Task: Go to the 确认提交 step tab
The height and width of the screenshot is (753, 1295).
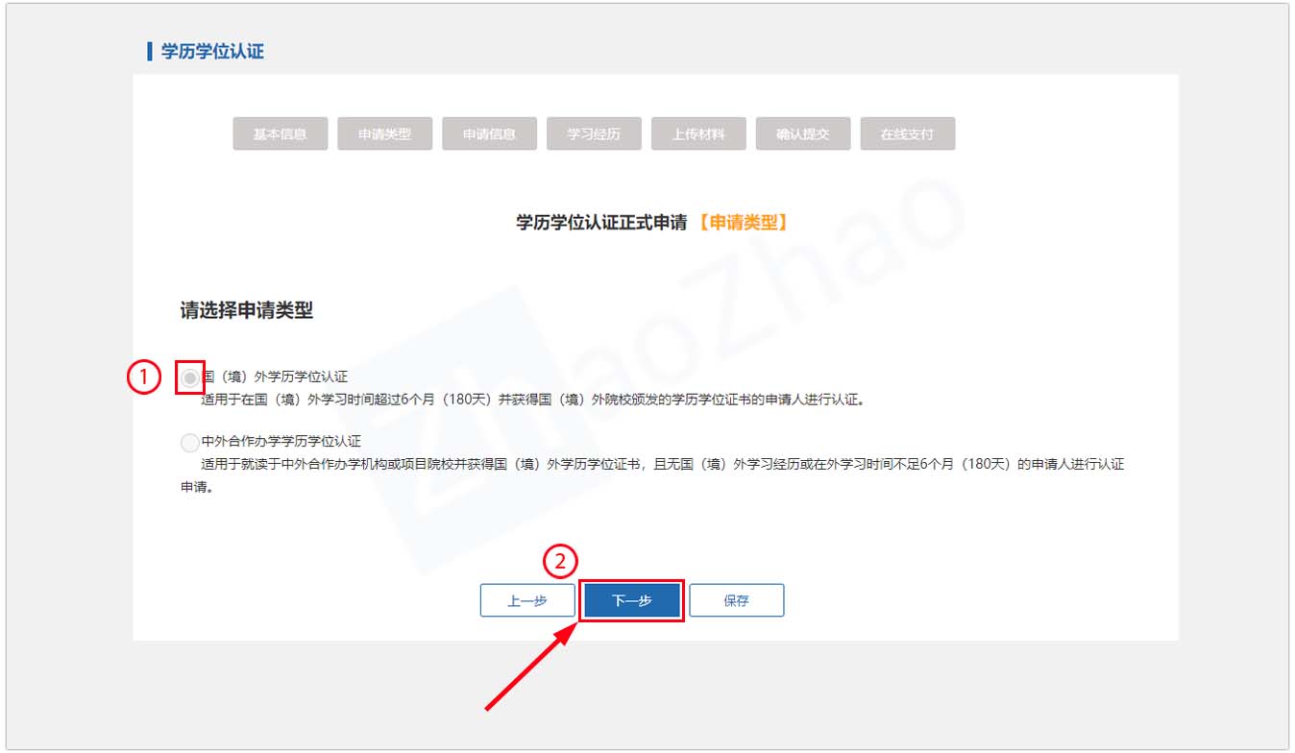Action: tap(803, 134)
